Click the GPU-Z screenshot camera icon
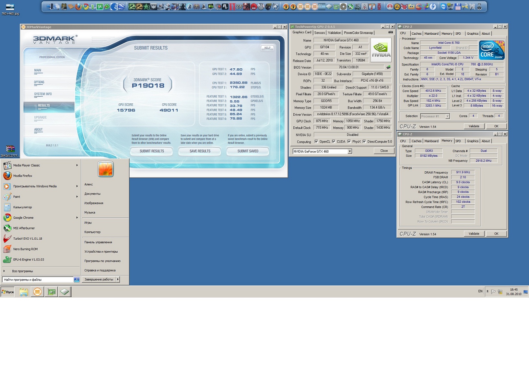The width and height of the screenshot is (529, 378). 391,32
